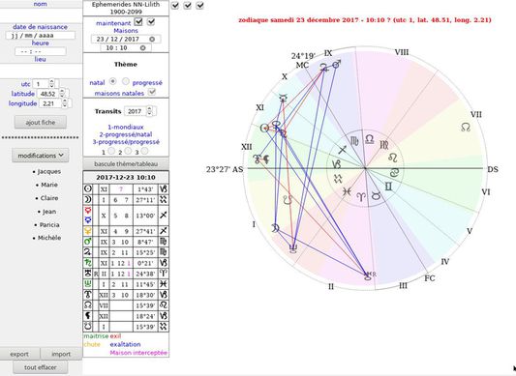Click the Jupiter glyph in the table
The image size is (516, 376).
[x=88, y=252]
